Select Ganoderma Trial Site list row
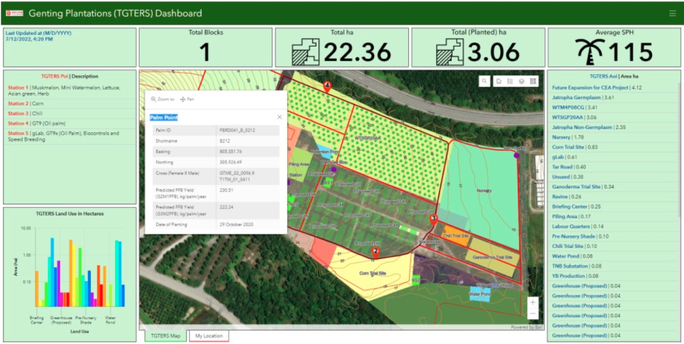Screen dimensions: 684x344 point(614,186)
